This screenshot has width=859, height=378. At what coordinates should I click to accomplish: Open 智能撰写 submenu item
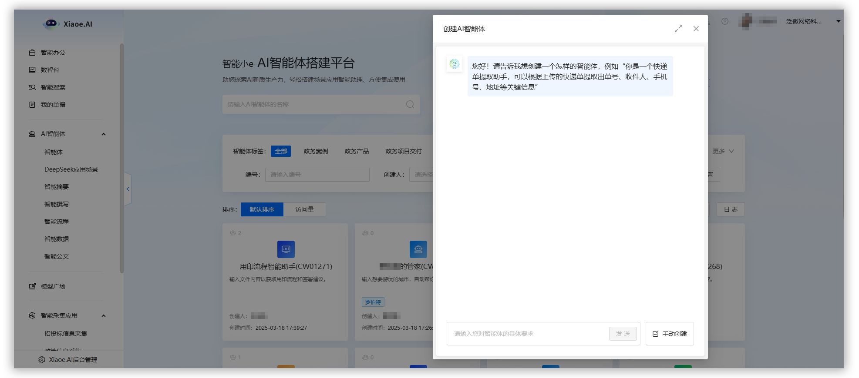tap(57, 204)
